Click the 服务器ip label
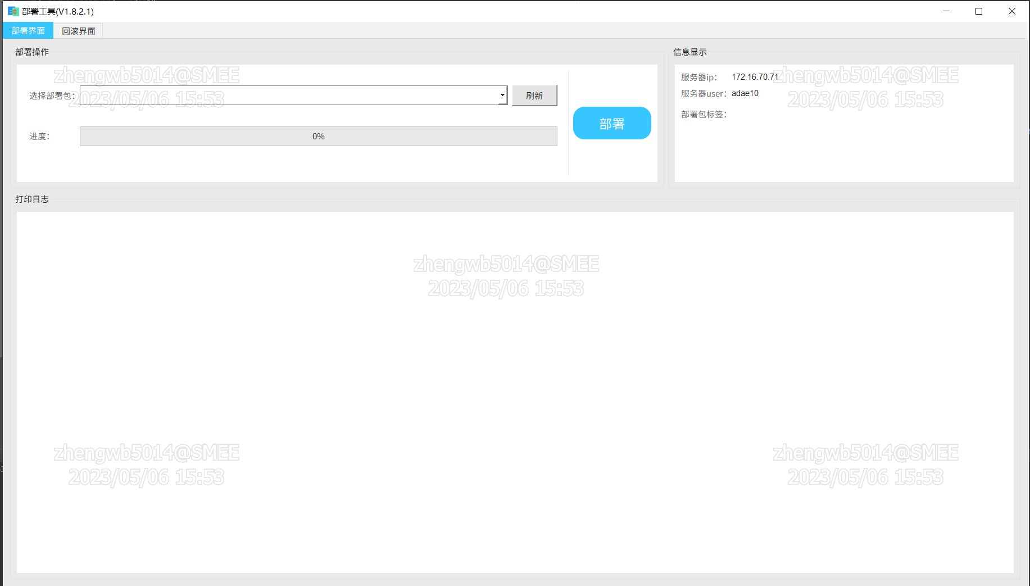 (699, 78)
